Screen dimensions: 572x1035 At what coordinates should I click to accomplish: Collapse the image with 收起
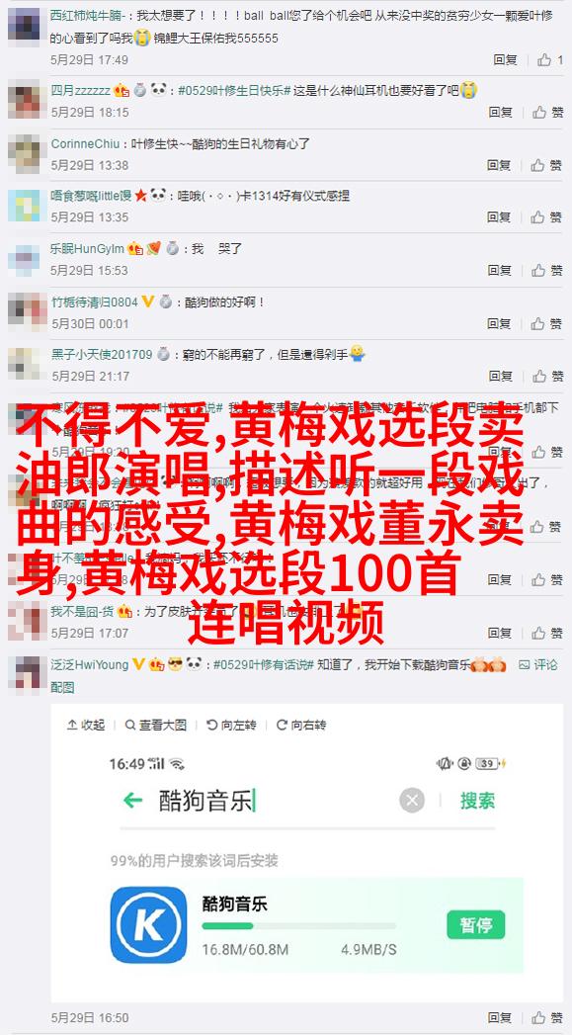pos(86,725)
